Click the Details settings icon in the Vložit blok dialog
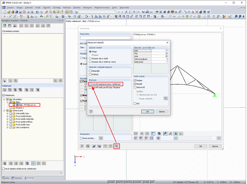Image resolution: width=247 pixels, height=184 pixels. pos(117,146)
